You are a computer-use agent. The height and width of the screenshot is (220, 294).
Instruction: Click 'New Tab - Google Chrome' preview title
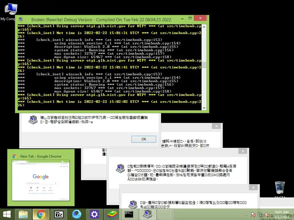tap(41, 156)
